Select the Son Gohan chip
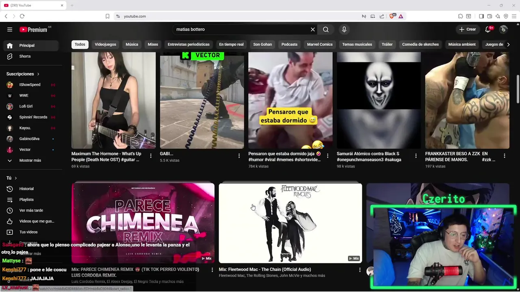 click(x=262, y=44)
